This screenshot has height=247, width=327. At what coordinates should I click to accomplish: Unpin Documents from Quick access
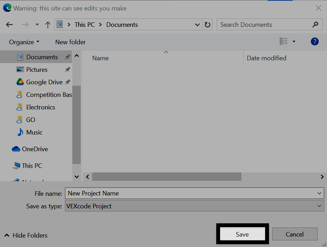67,57
